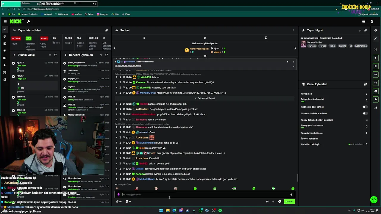Open the stream broadcast icon in left sidebar
The image size is (381, 214).
(4, 29)
